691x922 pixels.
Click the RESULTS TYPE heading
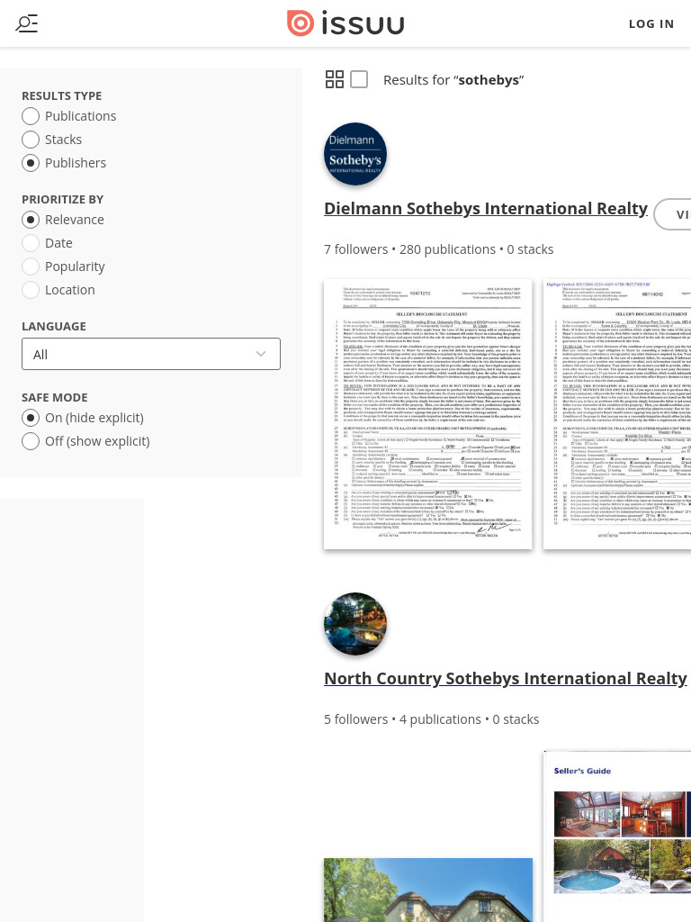[x=62, y=95]
